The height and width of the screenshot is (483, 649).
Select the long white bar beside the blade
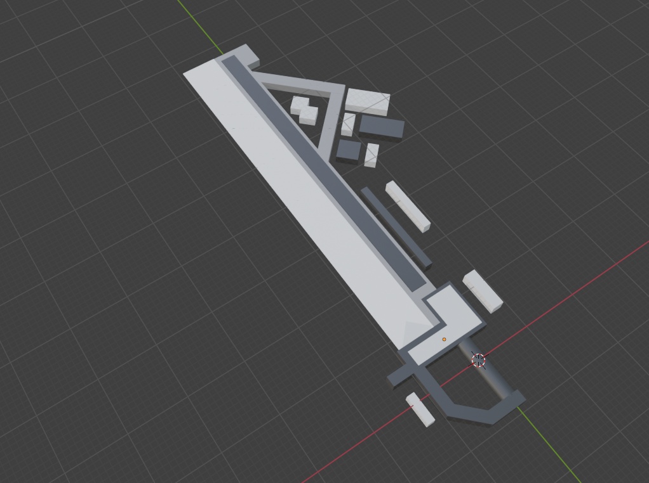[x=408, y=206]
